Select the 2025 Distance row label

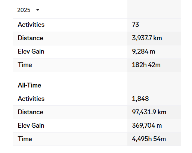click(30, 38)
